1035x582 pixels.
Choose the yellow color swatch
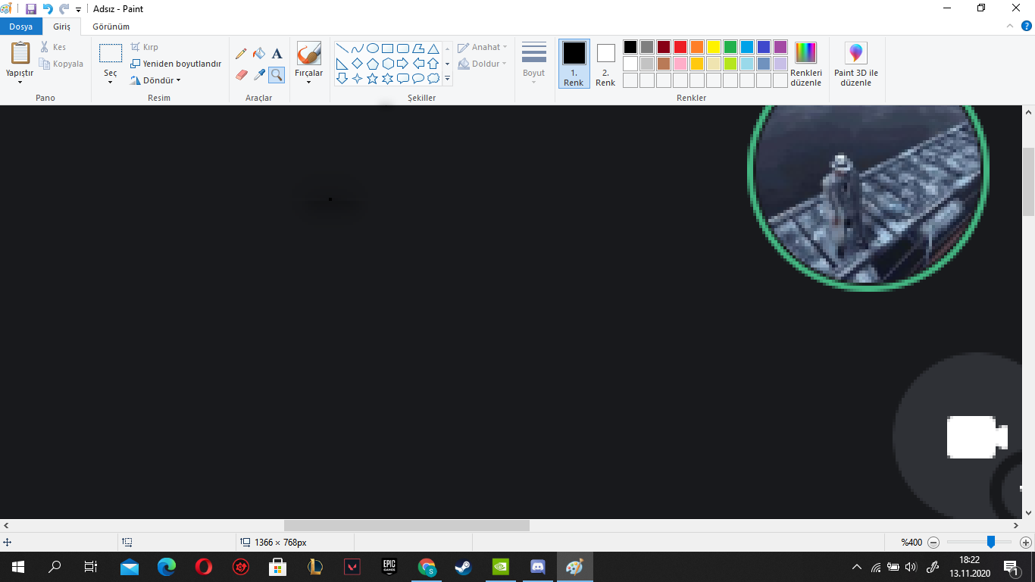pos(714,47)
